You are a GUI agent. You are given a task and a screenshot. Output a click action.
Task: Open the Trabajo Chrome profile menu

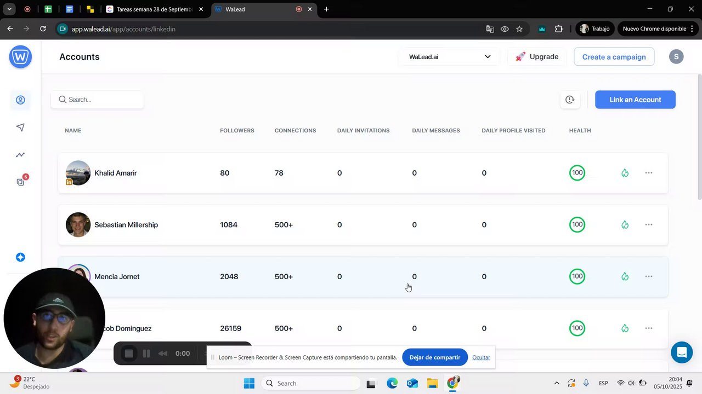point(595,29)
